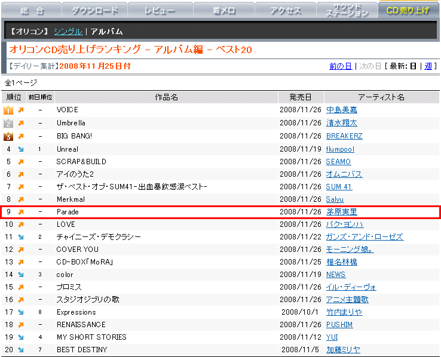The image size is (441, 357).
Task: Select the album title Unreal
Action: 68,149
